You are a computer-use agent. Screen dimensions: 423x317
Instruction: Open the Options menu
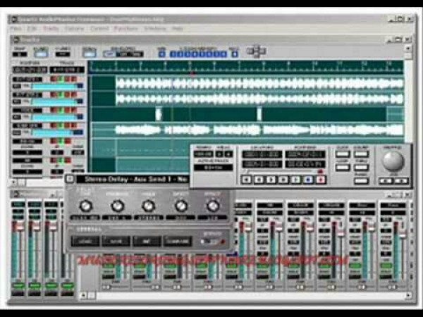point(74,28)
